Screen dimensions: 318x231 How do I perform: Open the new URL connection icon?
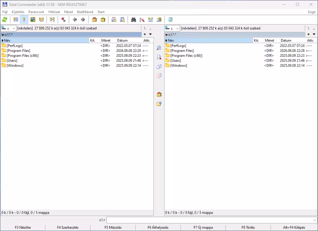point(122,20)
